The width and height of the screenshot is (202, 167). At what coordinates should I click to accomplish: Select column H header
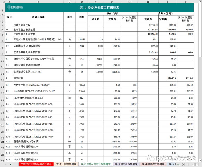[x=148, y=2]
